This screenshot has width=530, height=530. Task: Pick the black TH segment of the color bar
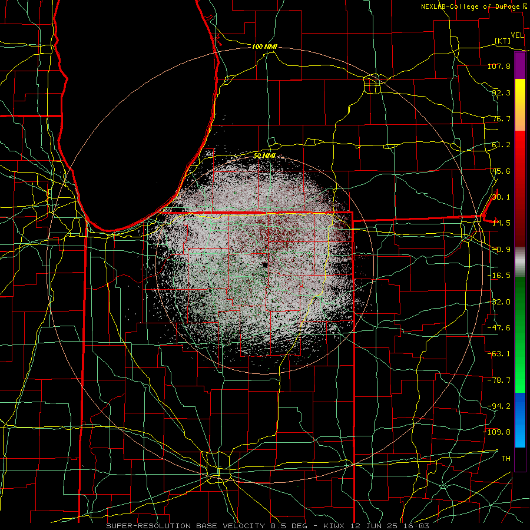click(x=520, y=459)
